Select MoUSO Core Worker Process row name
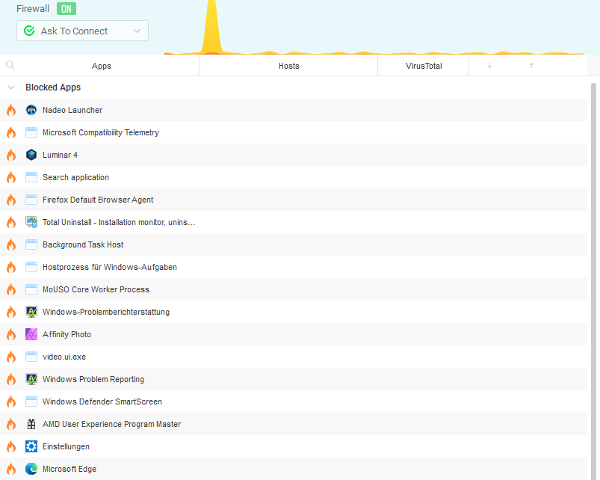Image resolution: width=600 pixels, height=480 pixels. [x=96, y=290]
